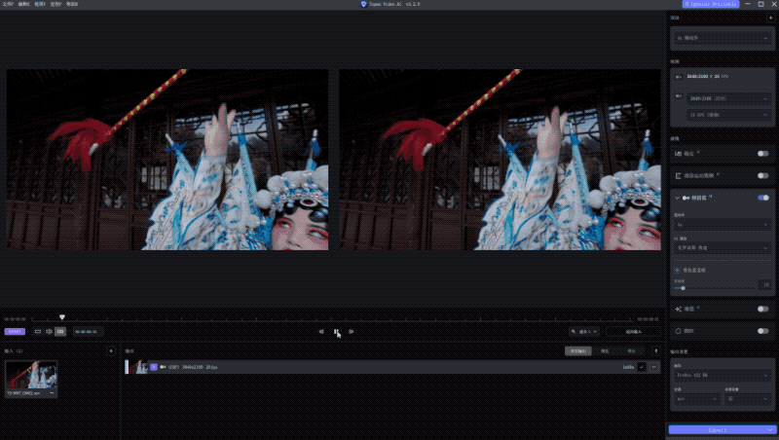
Task: Open more options on output row
Action: [655, 367]
